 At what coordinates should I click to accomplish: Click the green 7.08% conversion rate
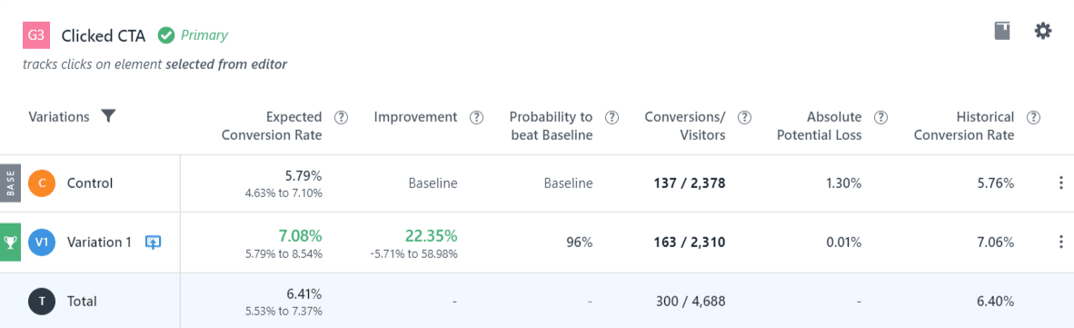pyautogui.click(x=300, y=236)
